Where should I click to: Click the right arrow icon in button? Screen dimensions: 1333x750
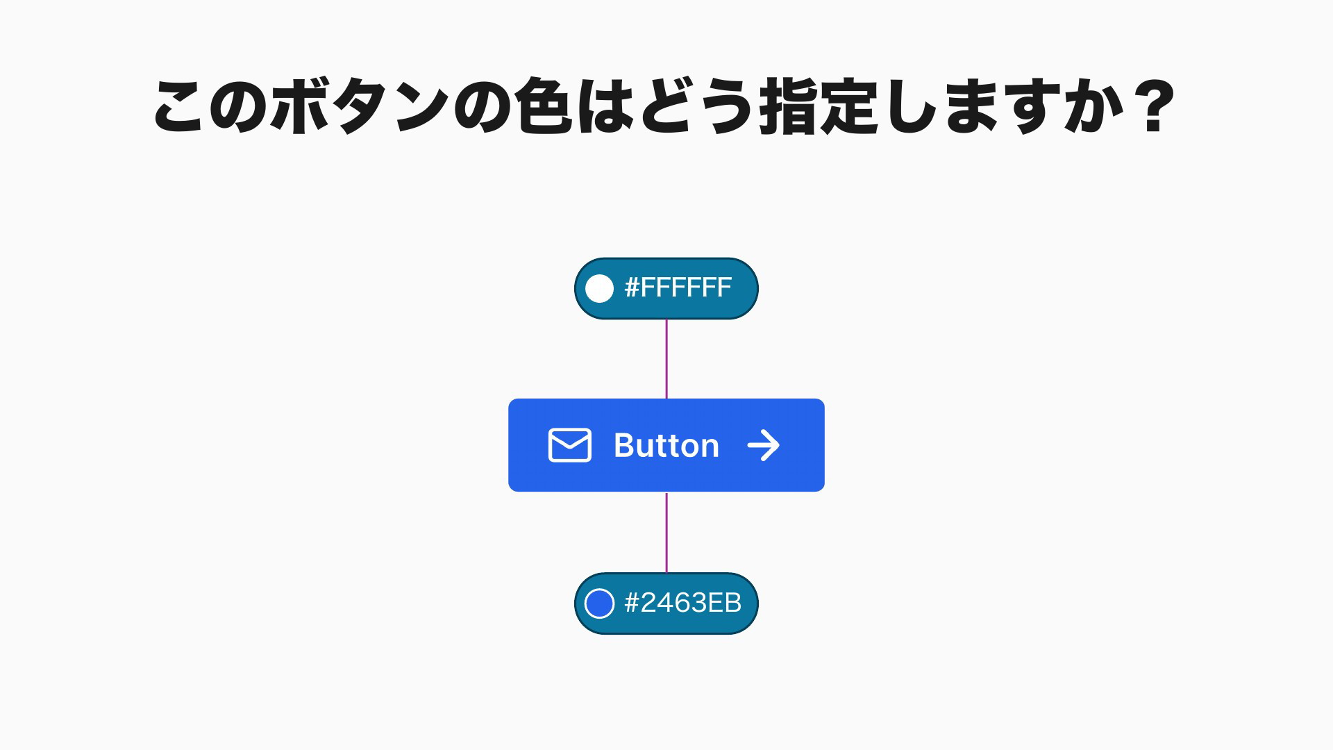pyautogui.click(x=763, y=445)
